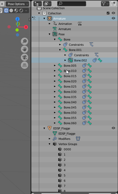Viewport: 118px width, 194px height.
Task: Click the outliner search field
Action: [x=72, y=4]
